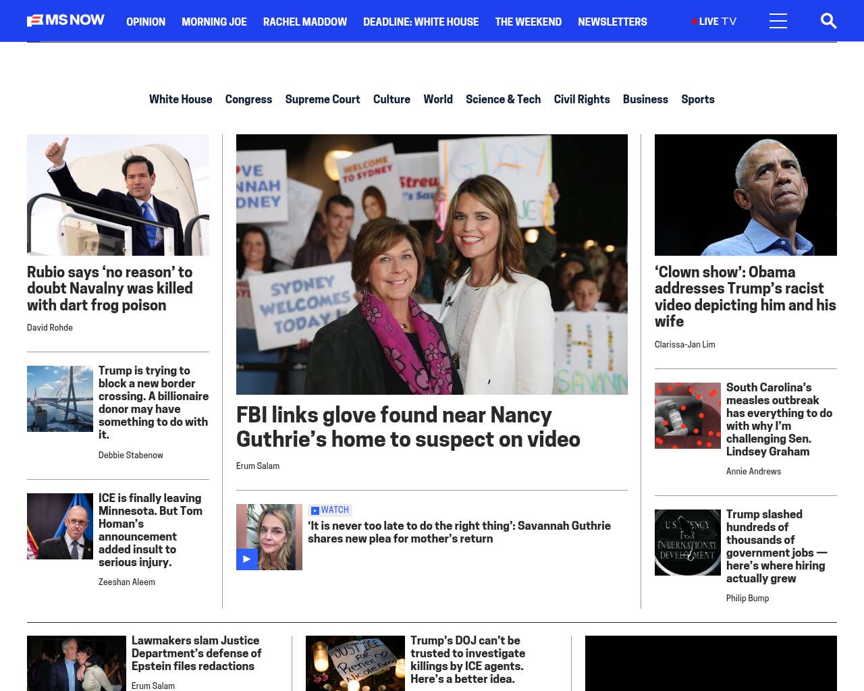Click the Obama article photo
Viewport: 864px width, 691px height.
(x=745, y=195)
